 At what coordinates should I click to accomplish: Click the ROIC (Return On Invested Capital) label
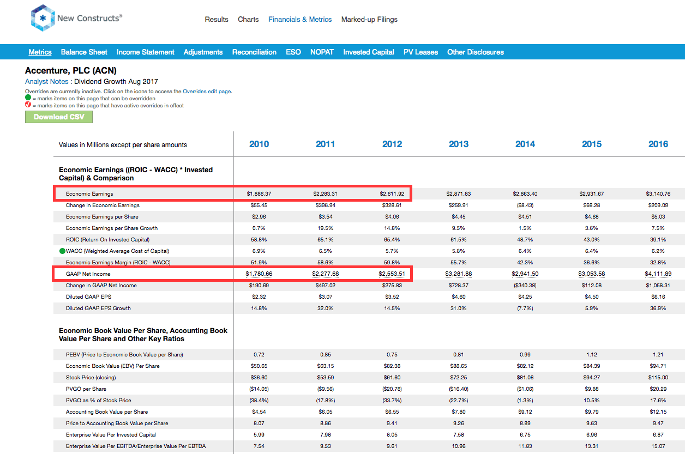click(107, 240)
